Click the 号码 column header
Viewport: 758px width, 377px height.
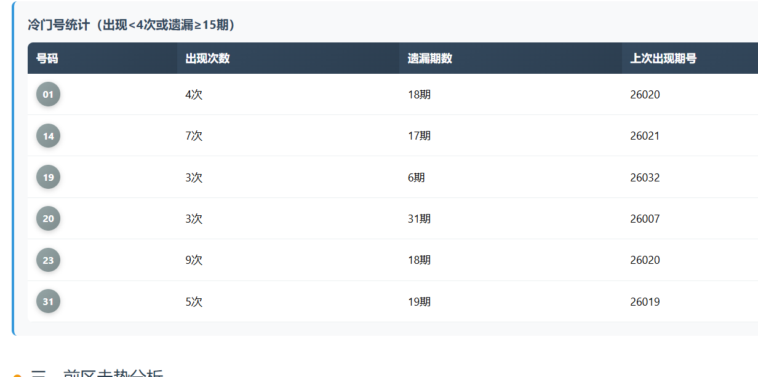[x=102, y=58]
